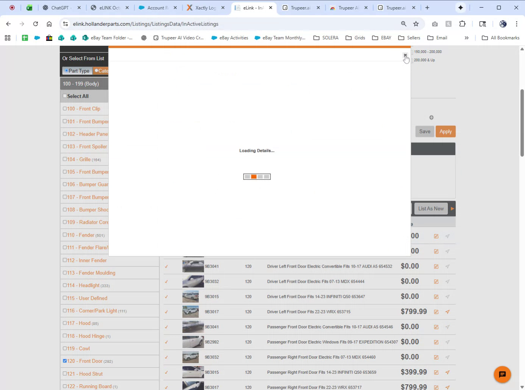
Task: Click the address bar URL
Action: (145, 24)
